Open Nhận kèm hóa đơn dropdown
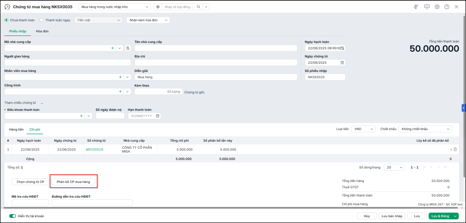The image size is (466, 223). point(148,20)
